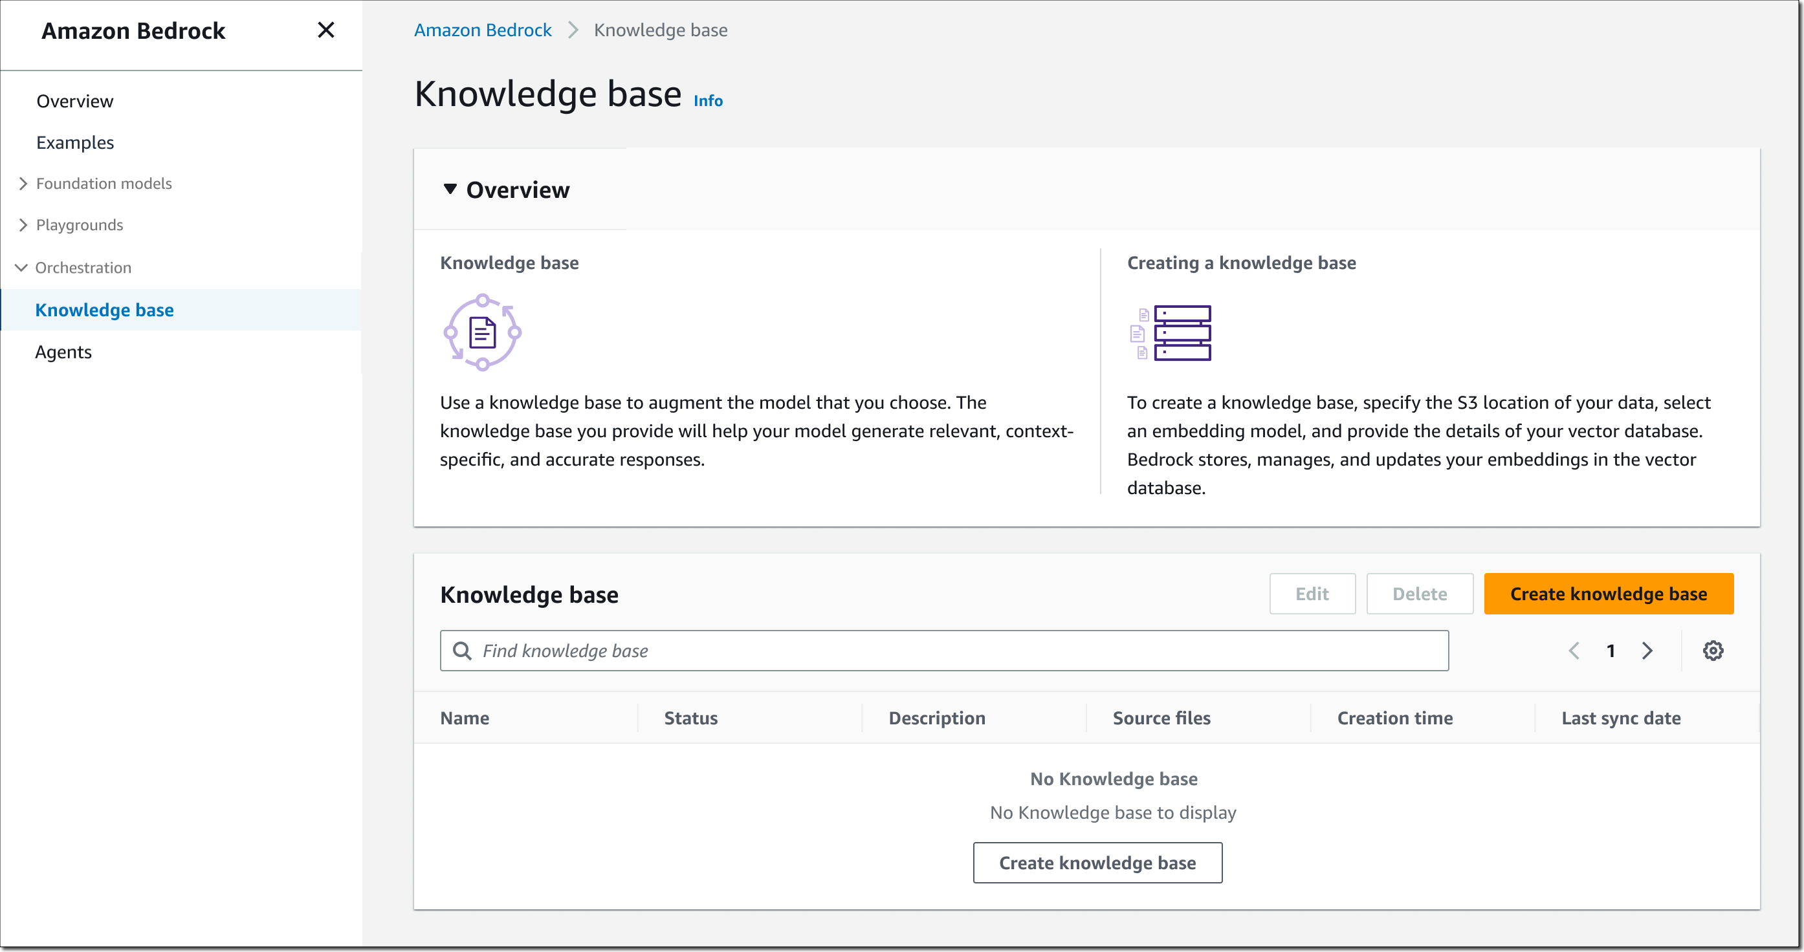
Task: Click the next page arrow
Action: click(1647, 651)
